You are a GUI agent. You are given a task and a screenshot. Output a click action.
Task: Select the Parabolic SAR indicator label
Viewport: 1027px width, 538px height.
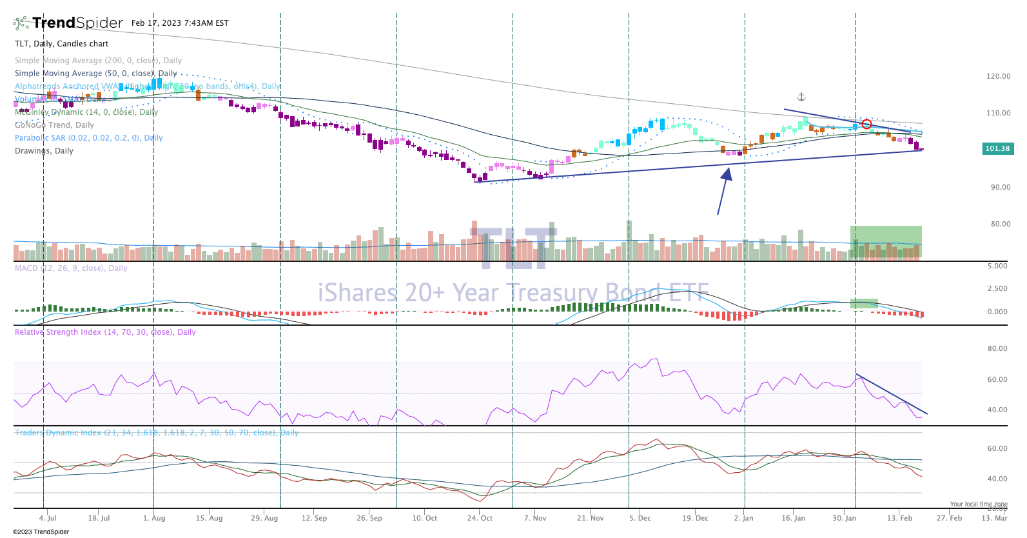pos(88,138)
